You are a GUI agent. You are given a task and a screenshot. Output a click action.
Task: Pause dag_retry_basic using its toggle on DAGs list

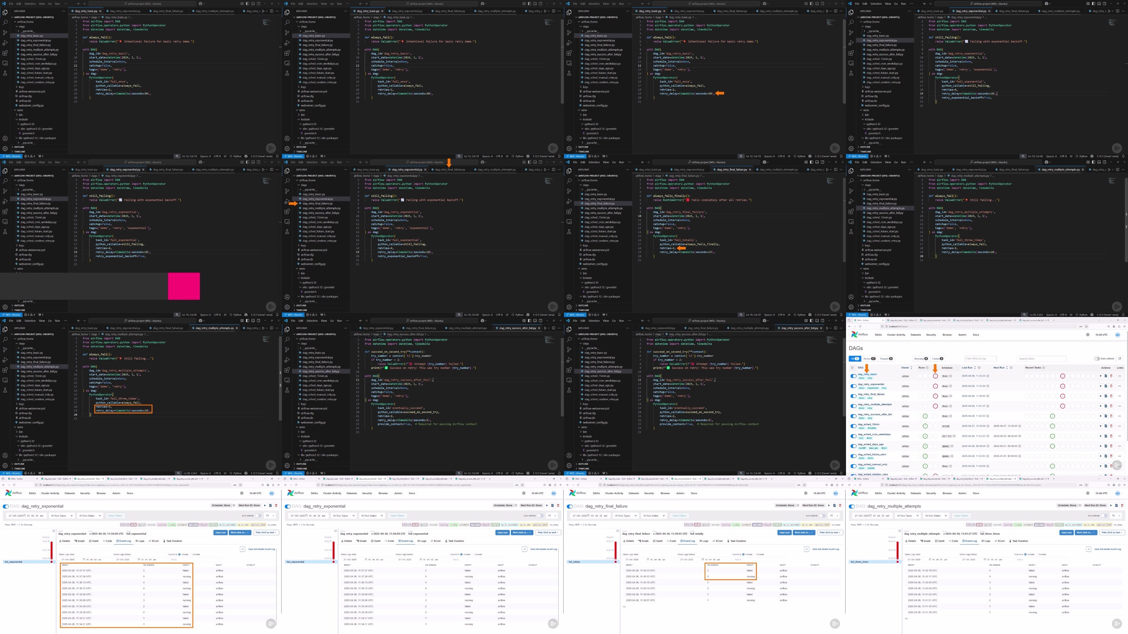[x=853, y=376]
